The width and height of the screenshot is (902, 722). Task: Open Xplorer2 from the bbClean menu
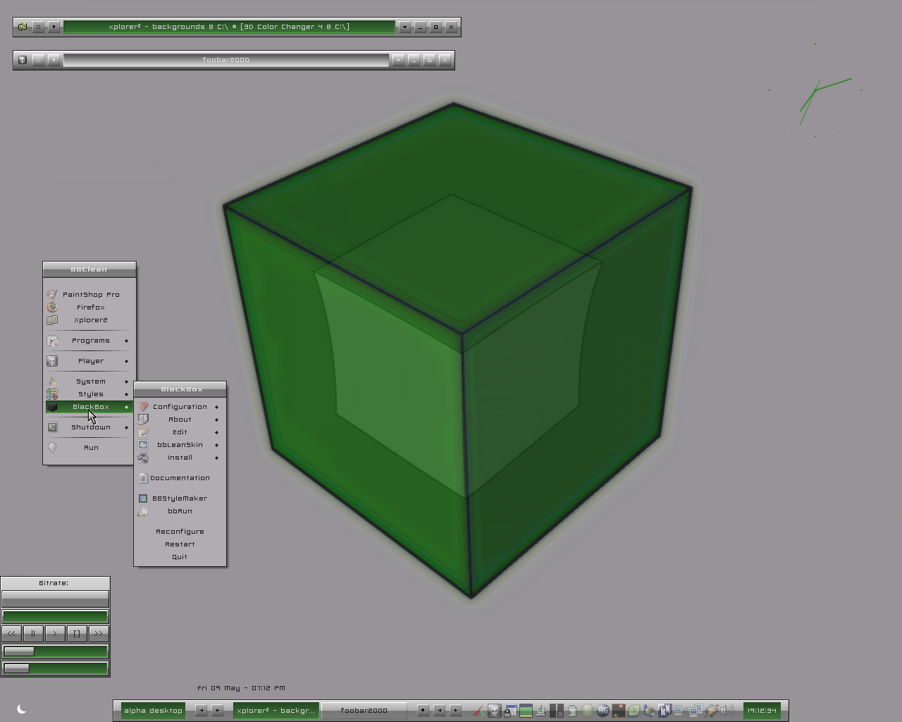pos(90,319)
